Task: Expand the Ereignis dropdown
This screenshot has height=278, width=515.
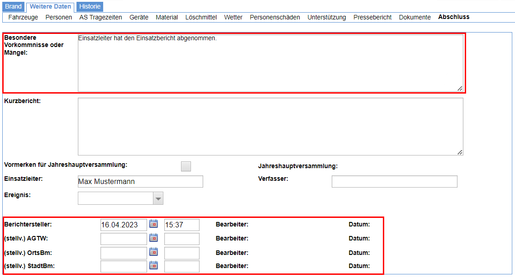Action: tap(158, 198)
